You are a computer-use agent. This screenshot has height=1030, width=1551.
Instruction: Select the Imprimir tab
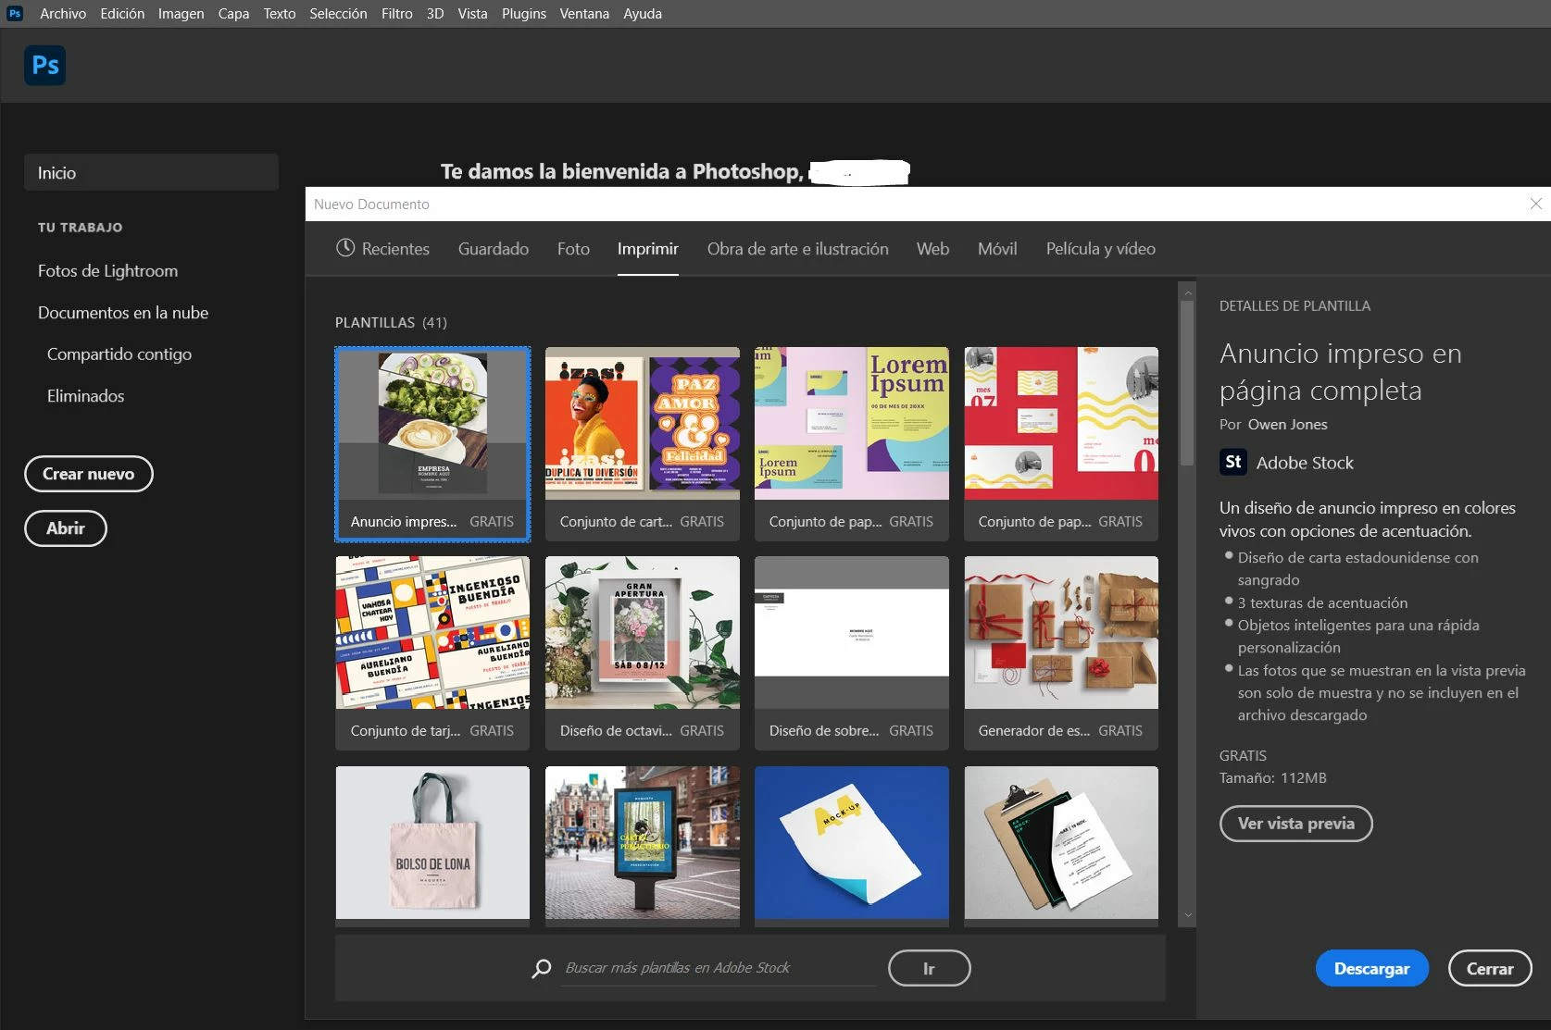tap(648, 248)
